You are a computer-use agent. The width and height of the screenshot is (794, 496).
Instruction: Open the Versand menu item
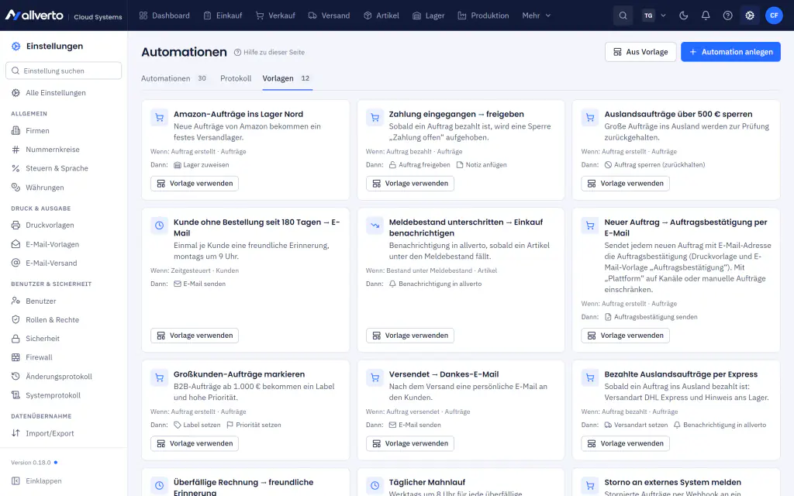tap(329, 15)
